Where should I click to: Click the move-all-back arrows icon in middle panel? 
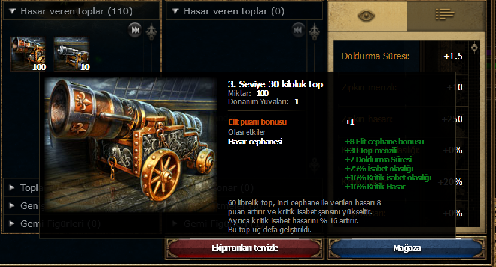point(298,30)
